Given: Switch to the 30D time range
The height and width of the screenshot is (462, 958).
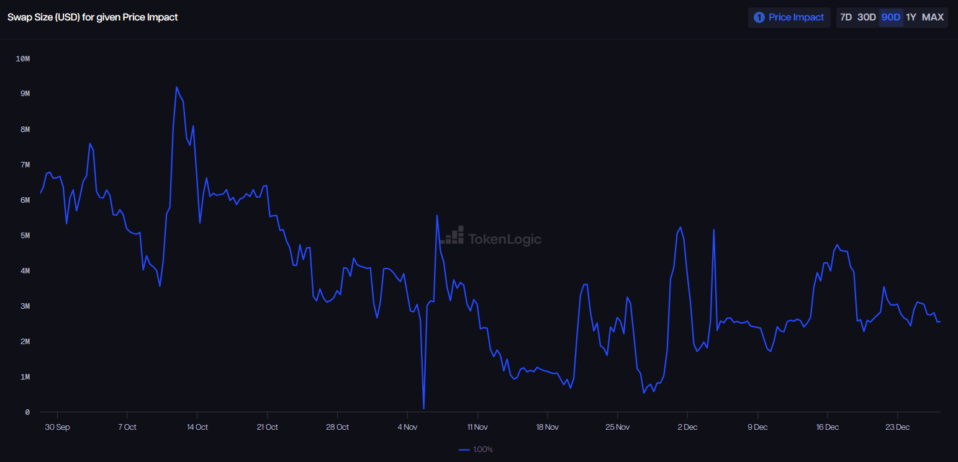Looking at the screenshot, I should pos(866,17).
